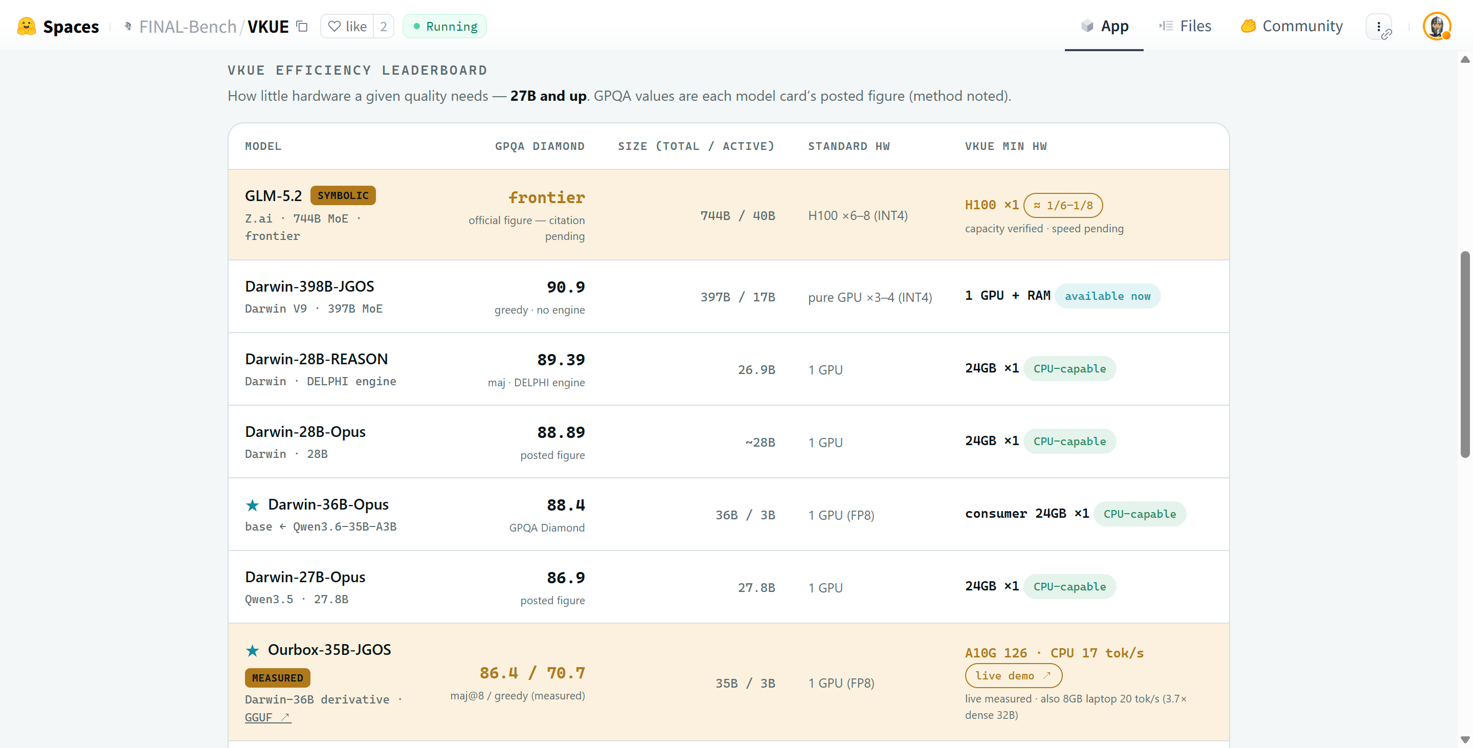This screenshot has width=1473, height=748.
Task: Select the Darwin-27B-Opus model name
Action: coord(305,577)
